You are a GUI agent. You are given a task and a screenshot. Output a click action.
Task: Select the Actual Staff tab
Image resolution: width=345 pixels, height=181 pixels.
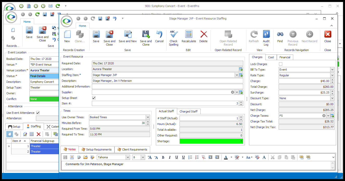[x=166, y=111]
